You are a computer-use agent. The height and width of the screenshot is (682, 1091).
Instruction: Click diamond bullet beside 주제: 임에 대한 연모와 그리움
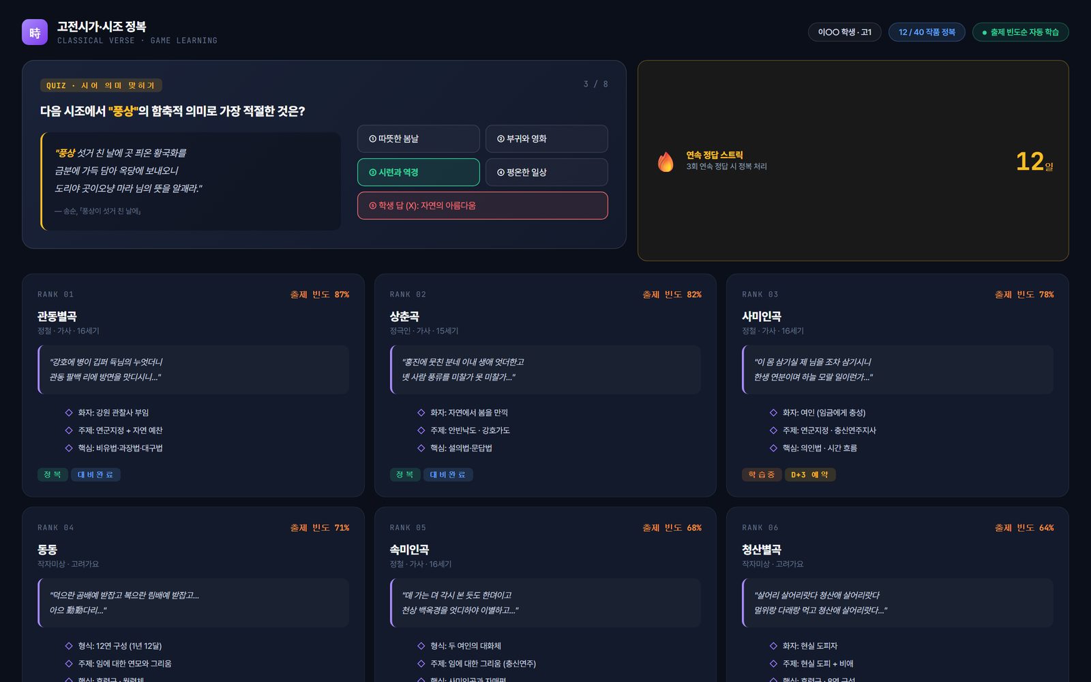point(69,664)
